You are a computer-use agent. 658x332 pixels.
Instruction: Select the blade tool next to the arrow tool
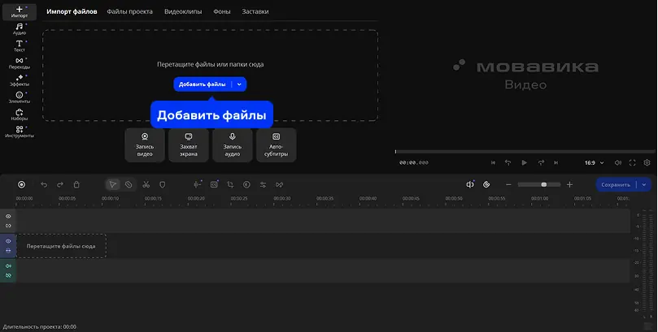tap(129, 184)
